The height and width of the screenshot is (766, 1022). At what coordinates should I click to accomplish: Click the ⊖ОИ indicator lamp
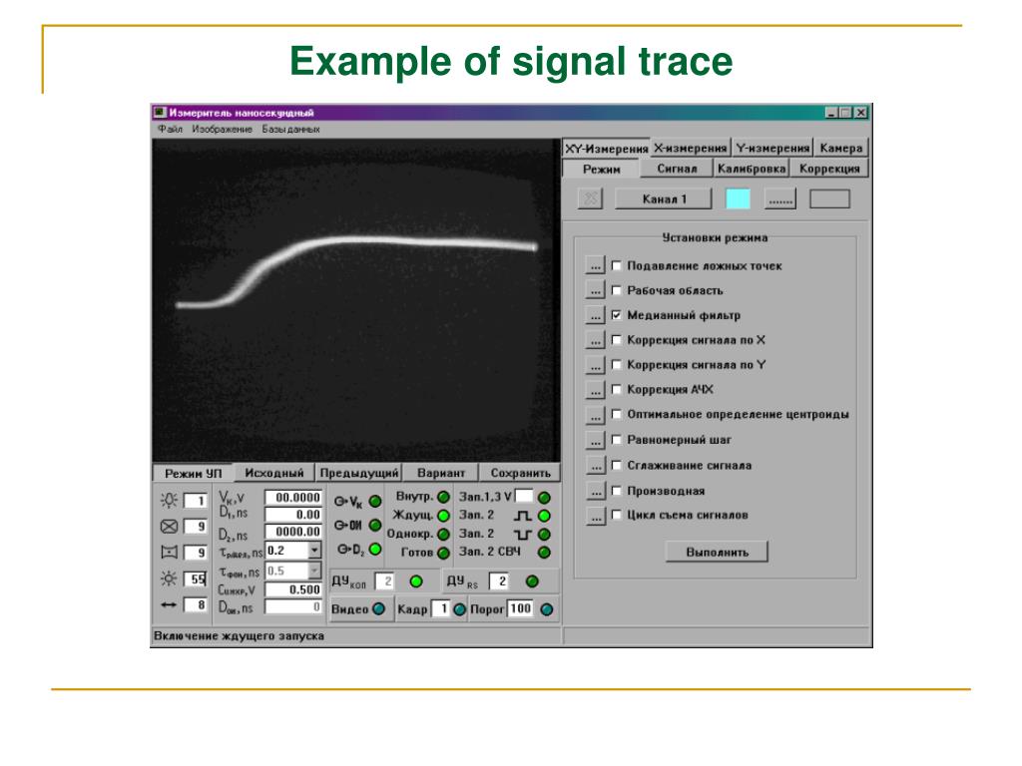(375, 525)
